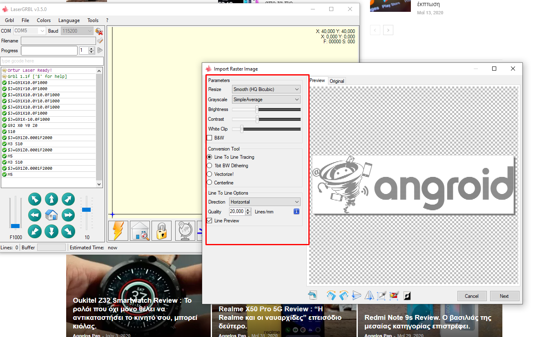Click the console log scroll-down arrow
This screenshot has width=533, height=337.
99,184
